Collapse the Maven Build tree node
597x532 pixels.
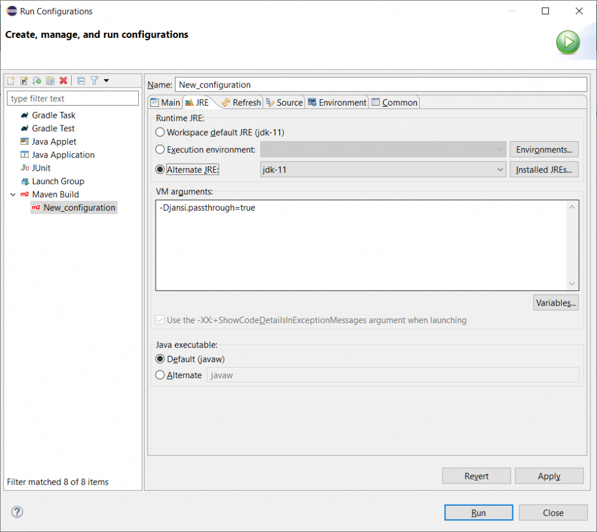click(13, 194)
